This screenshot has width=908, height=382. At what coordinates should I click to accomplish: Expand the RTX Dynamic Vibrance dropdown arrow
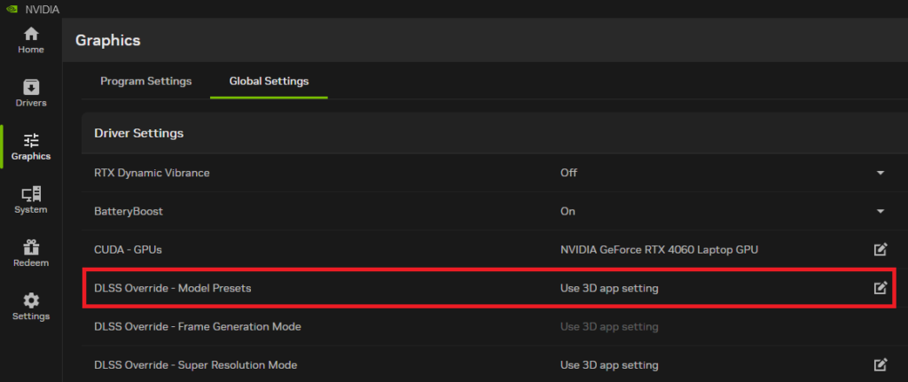click(x=880, y=173)
